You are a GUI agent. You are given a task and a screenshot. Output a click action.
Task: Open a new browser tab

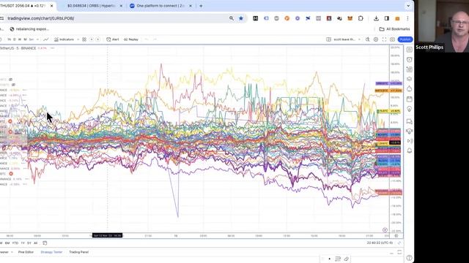[x=201, y=6]
